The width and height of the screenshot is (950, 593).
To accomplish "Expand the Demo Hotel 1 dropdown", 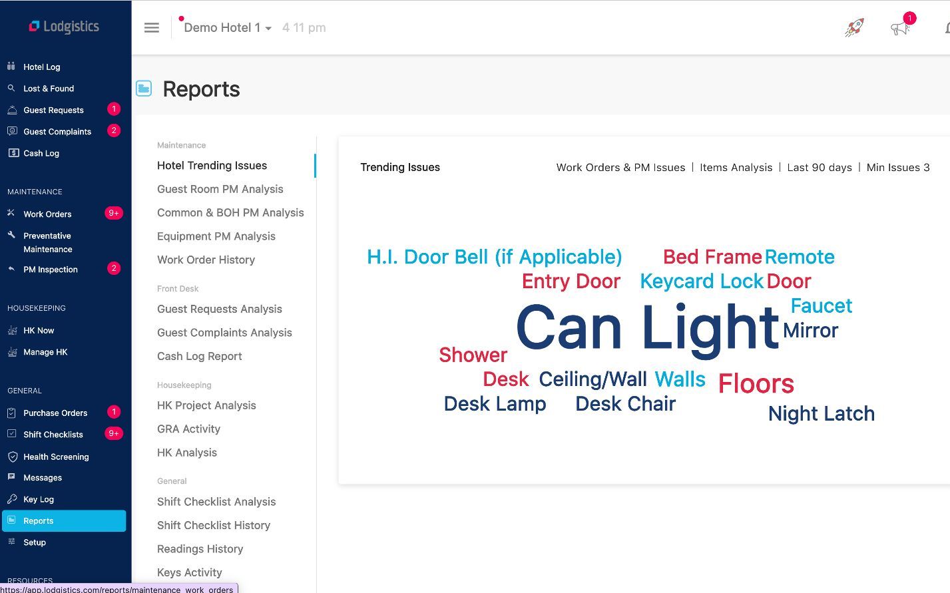I will pos(228,28).
